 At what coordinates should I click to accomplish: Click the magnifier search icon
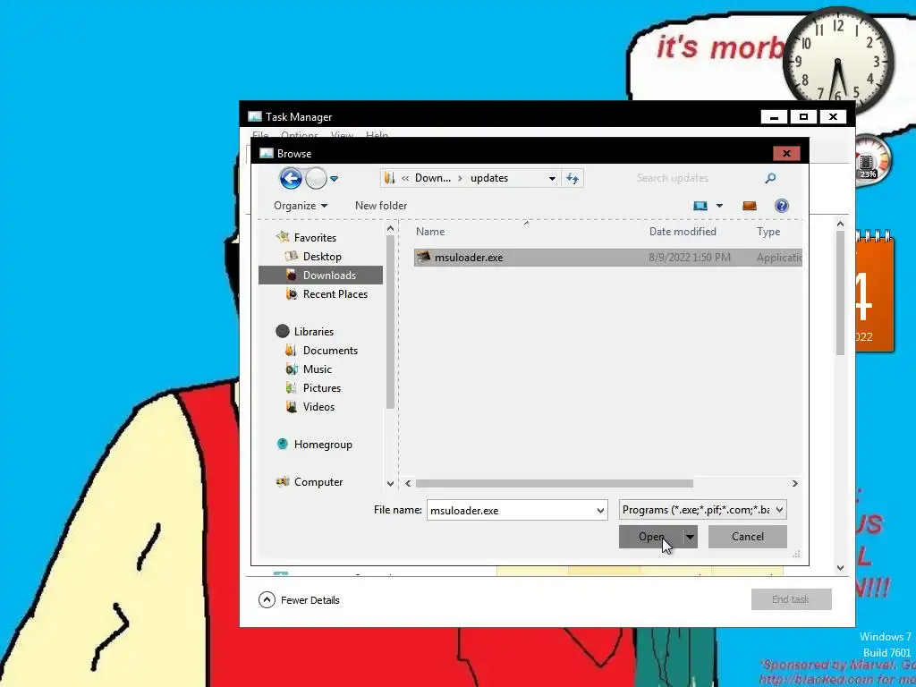point(770,178)
